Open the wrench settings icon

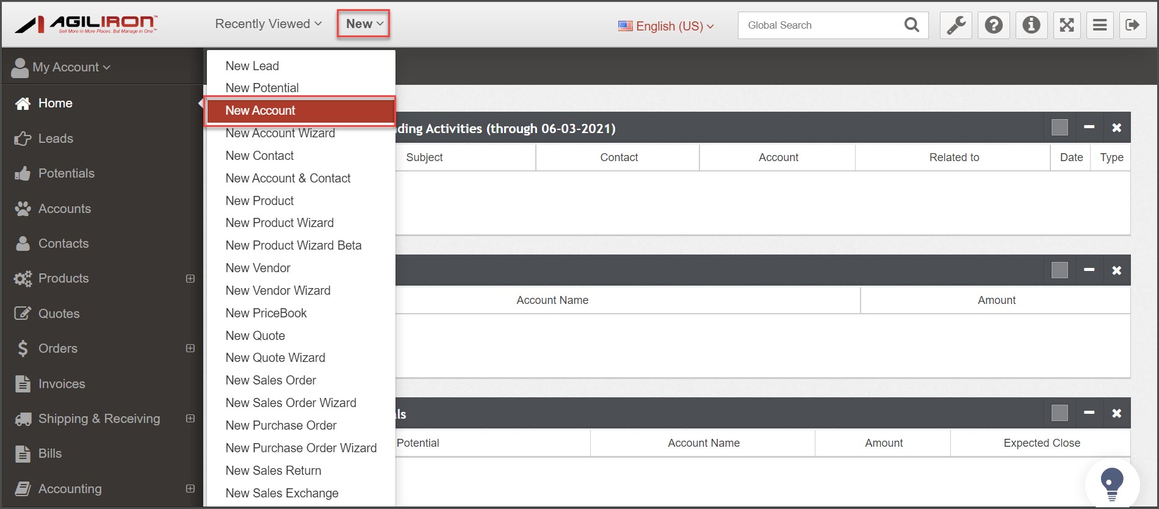click(956, 25)
